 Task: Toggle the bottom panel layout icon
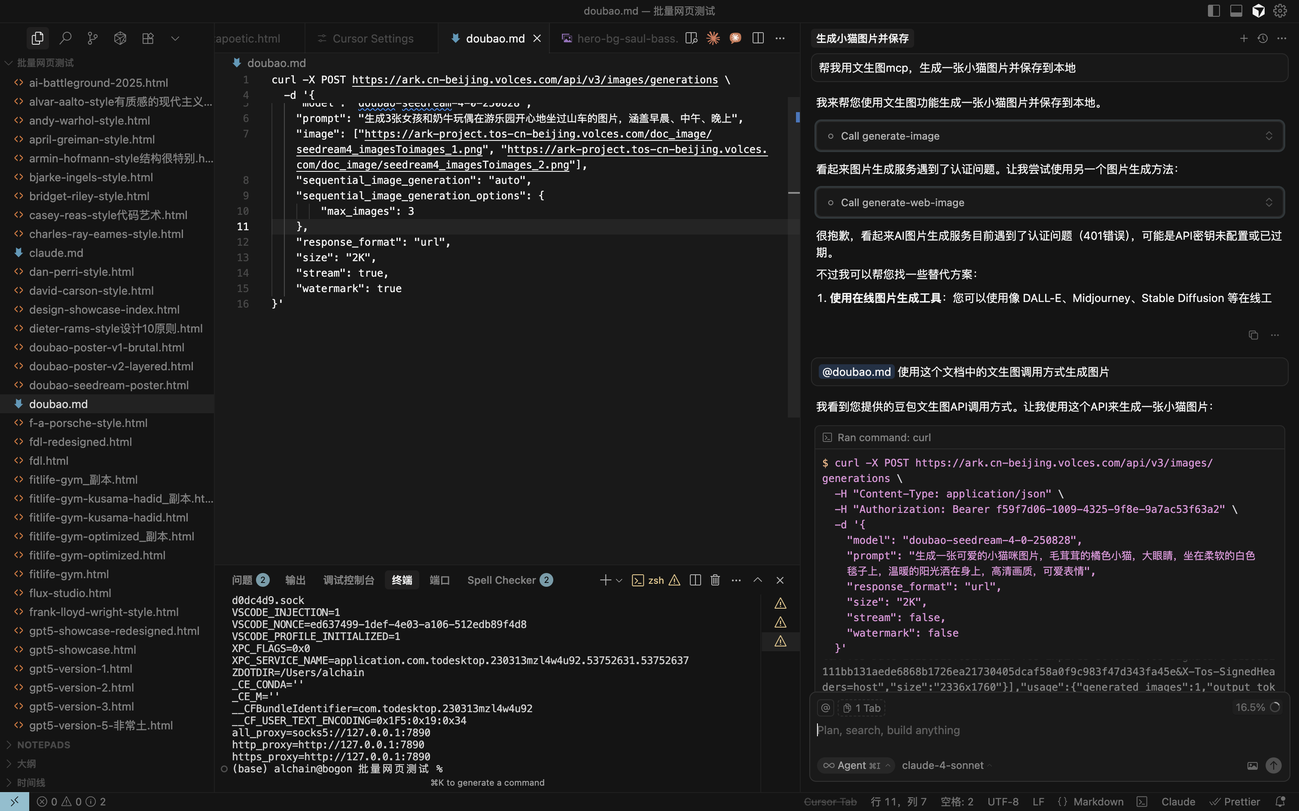[1236, 11]
